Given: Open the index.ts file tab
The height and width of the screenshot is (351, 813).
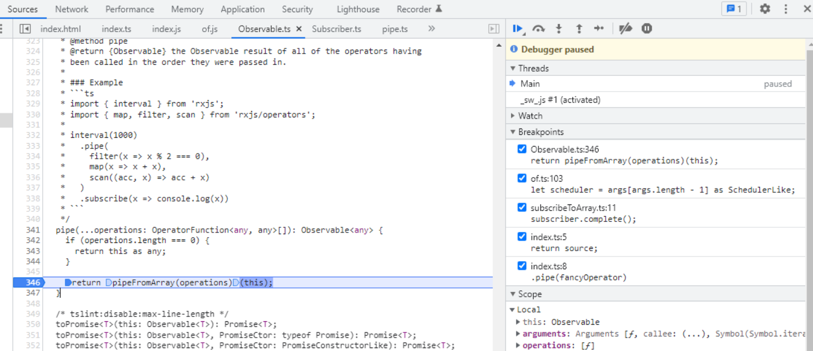Looking at the screenshot, I should tap(116, 29).
